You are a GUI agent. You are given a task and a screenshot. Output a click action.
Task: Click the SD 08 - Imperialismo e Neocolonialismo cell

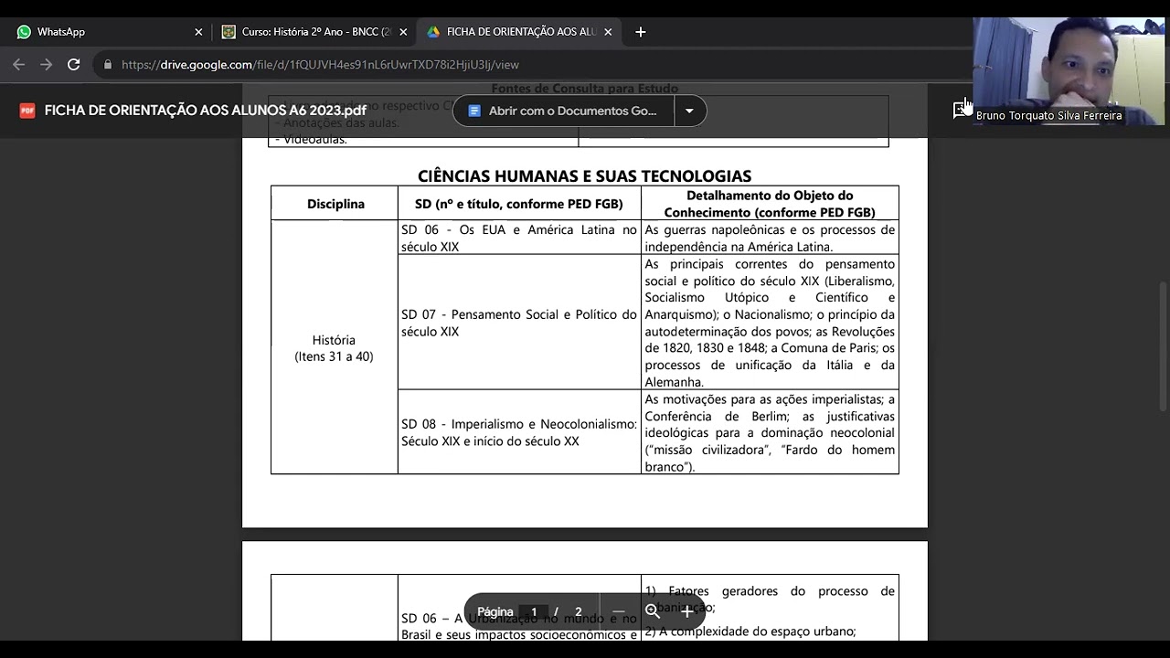click(x=519, y=432)
